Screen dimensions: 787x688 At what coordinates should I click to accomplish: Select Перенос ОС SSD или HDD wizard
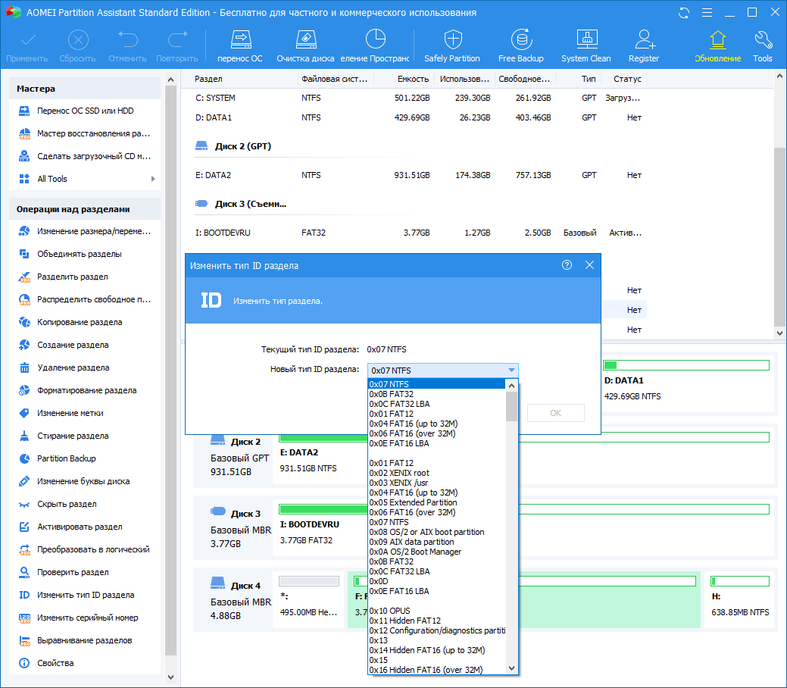pyautogui.click(x=85, y=111)
